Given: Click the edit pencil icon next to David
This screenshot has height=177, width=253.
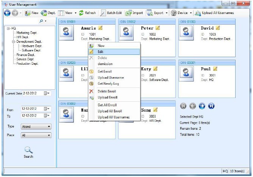Looking at the screenshot, I should (218, 28).
